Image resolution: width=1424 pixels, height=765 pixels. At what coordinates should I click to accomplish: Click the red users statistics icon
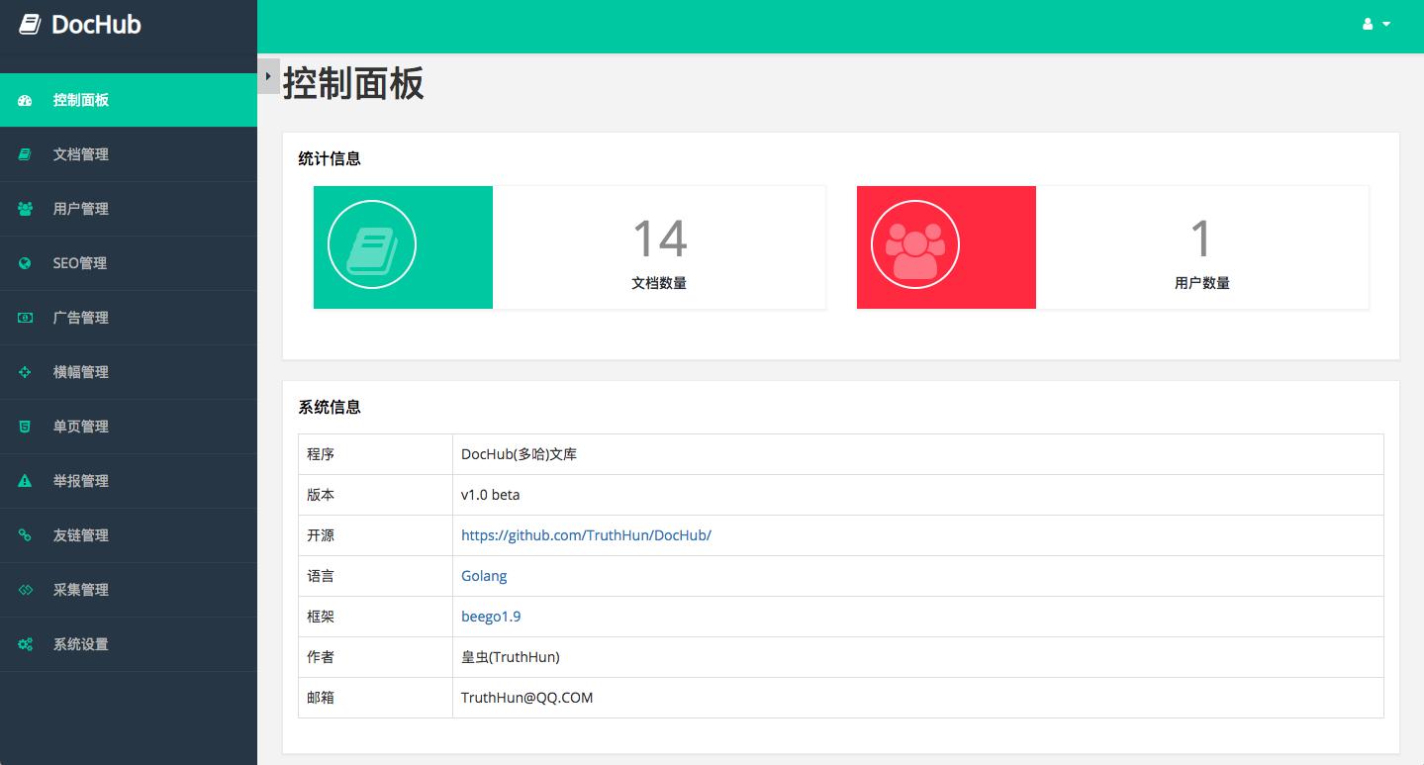915,244
